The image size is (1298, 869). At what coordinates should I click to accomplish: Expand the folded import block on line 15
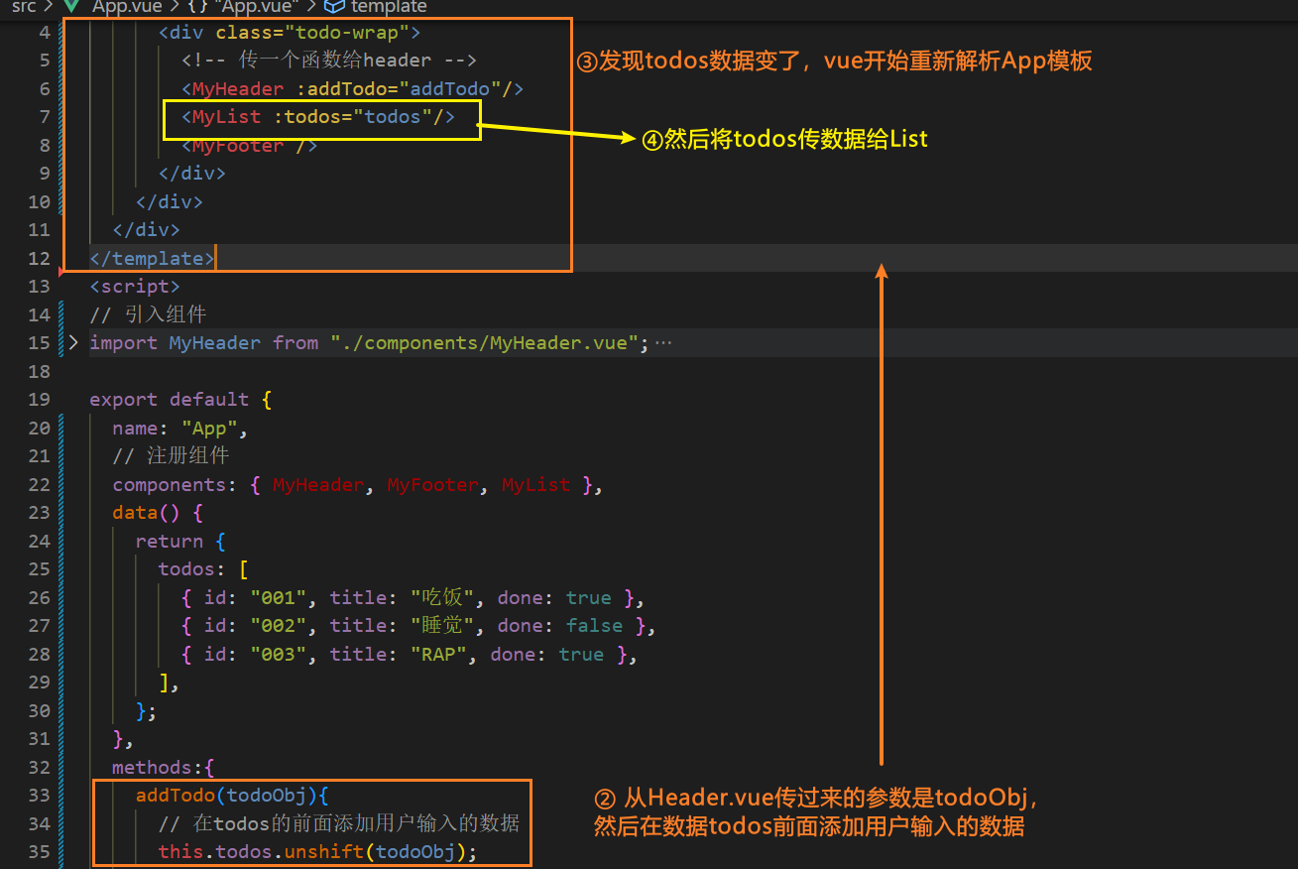click(73, 343)
